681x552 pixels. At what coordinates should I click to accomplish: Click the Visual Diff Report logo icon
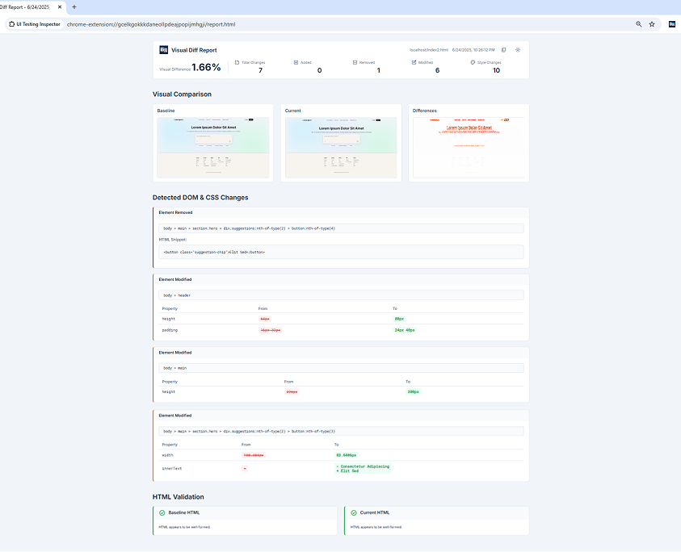click(164, 50)
